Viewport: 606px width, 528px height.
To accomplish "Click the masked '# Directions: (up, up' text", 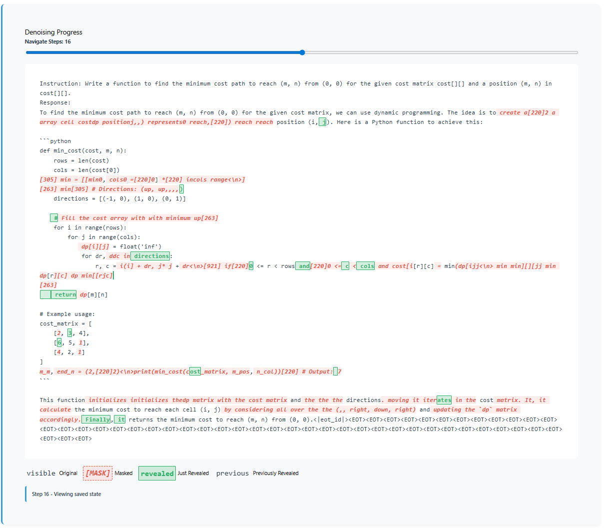I will (x=129, y=189).
